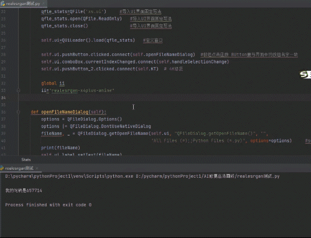311x238 pixels.
Task: Click the #定义窗口 comment on line 26
Action: [153, 40]
